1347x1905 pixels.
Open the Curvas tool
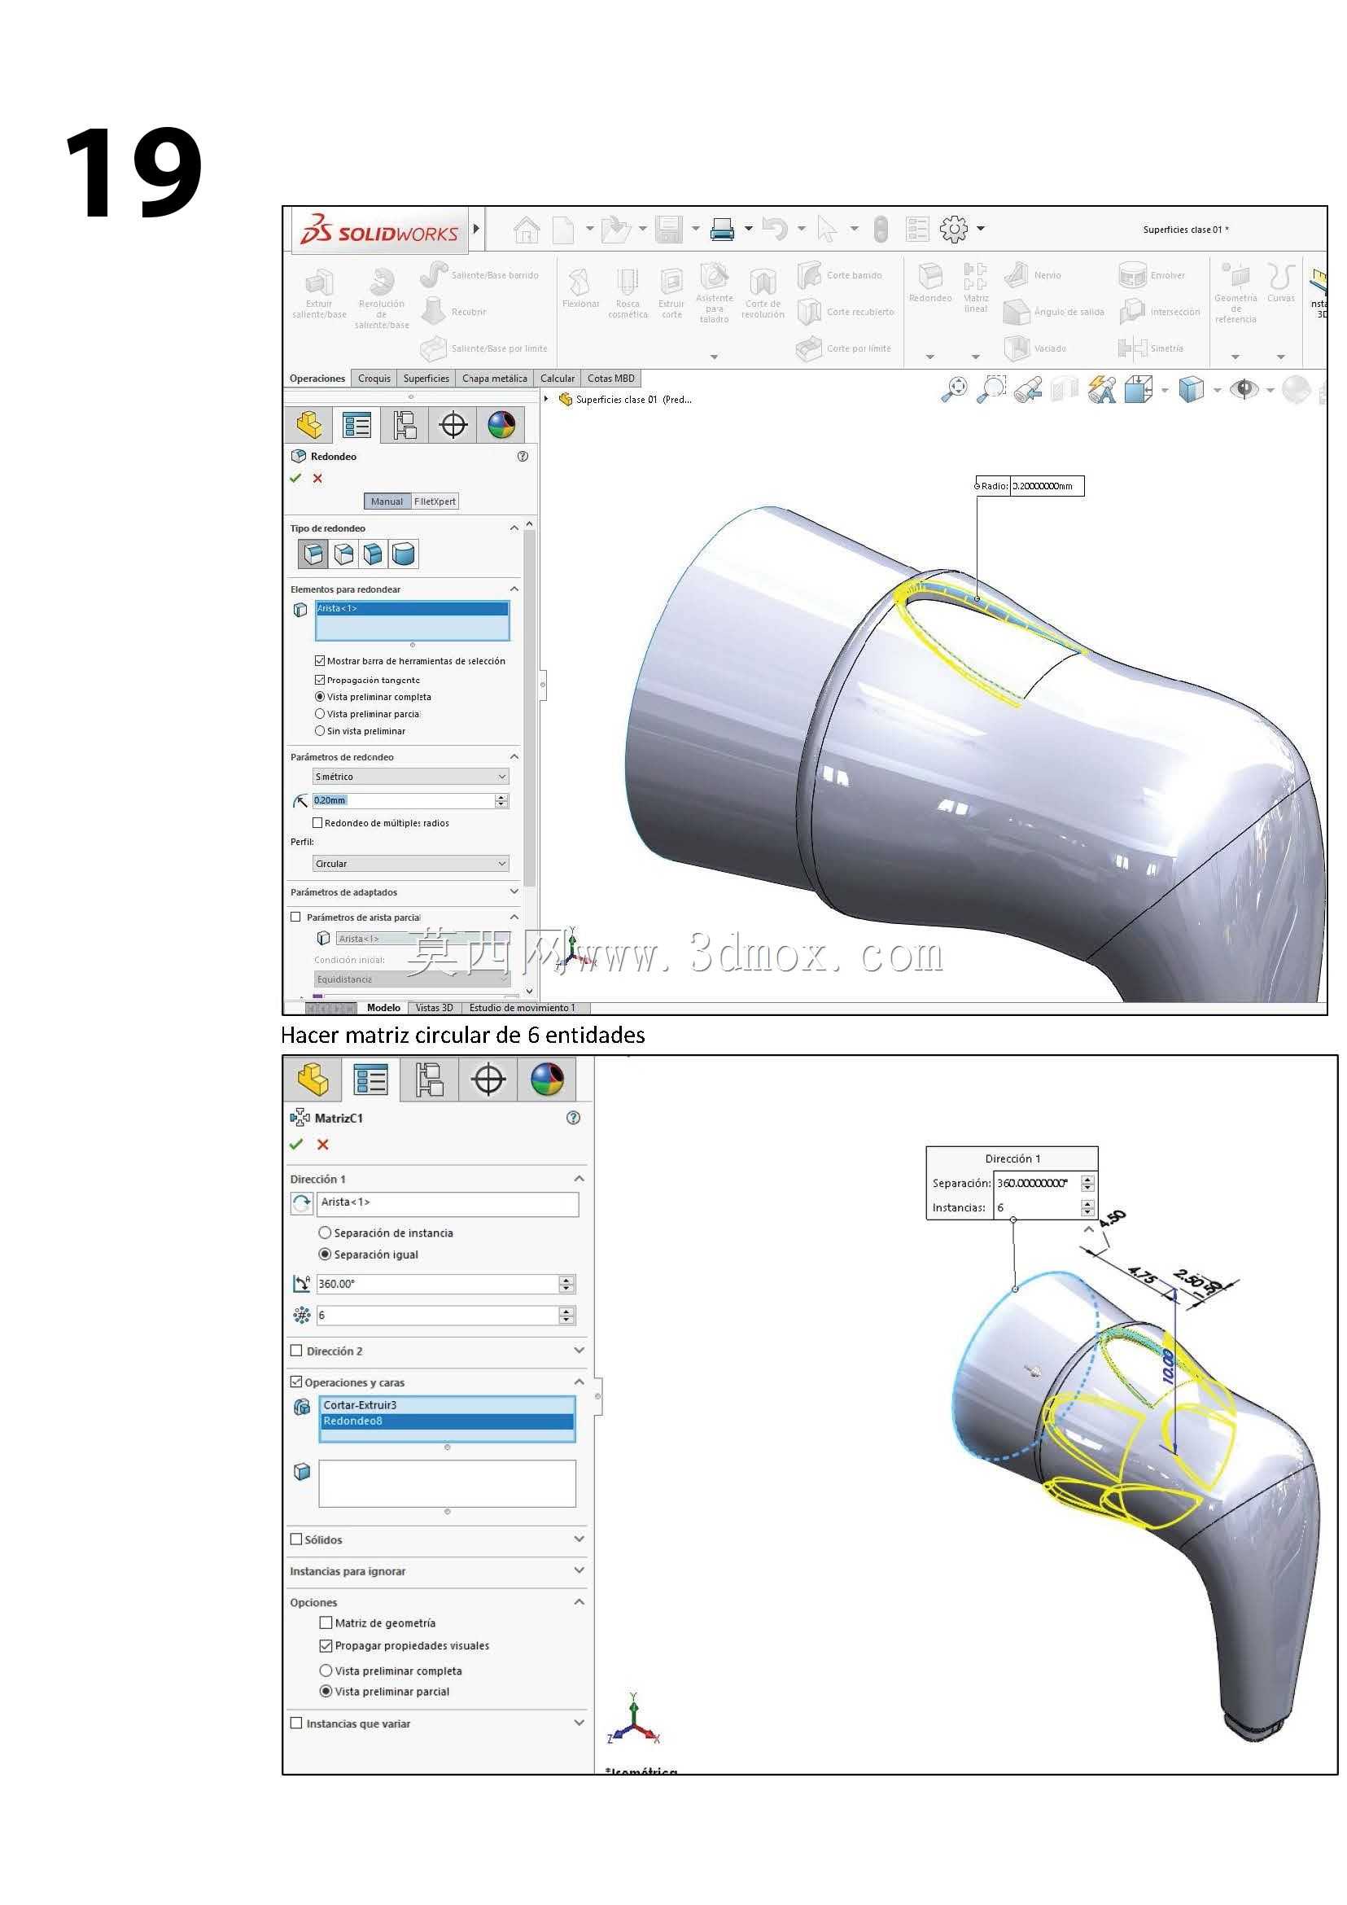pyautogui.click(x=1280, y=282)
